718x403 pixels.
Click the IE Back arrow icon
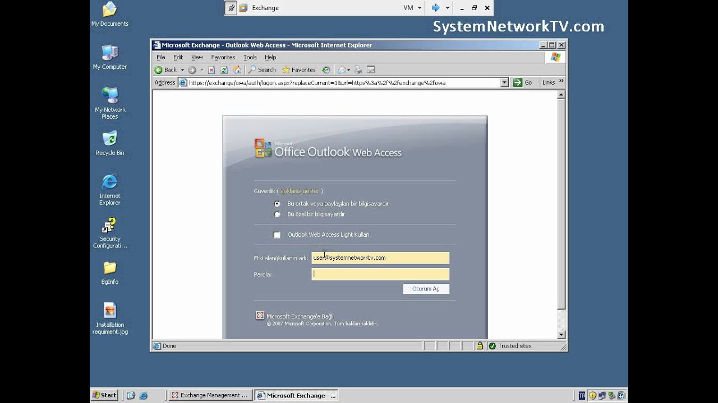pyautogui.click(x=159, y=70)
